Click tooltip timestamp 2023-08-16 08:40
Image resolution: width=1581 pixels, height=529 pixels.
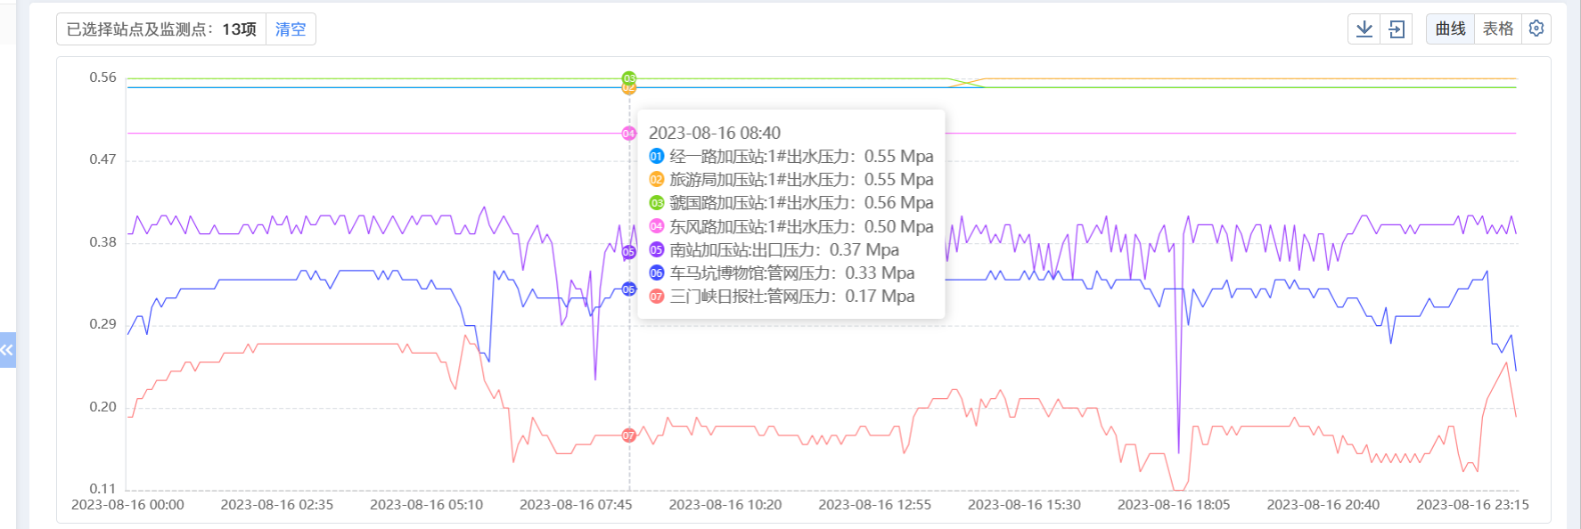(714, 133)
